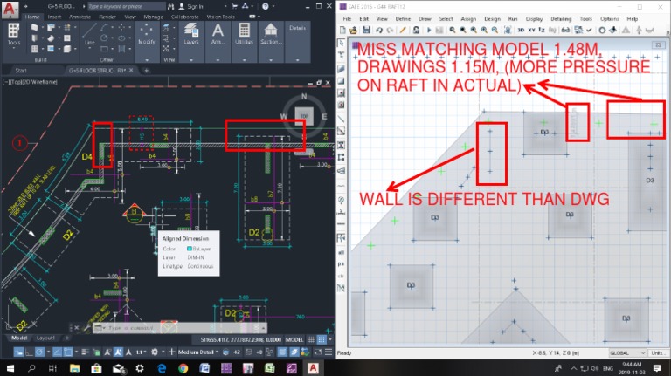Click the AutoCAD command line input
The height and width of the screenshot is (376, 671).
[x=180, y=328]
